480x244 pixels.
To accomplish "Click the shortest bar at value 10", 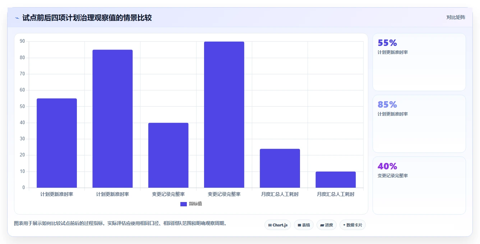I will pos(336,180).
